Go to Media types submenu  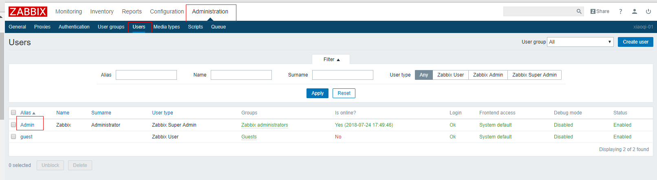point(167,27)
